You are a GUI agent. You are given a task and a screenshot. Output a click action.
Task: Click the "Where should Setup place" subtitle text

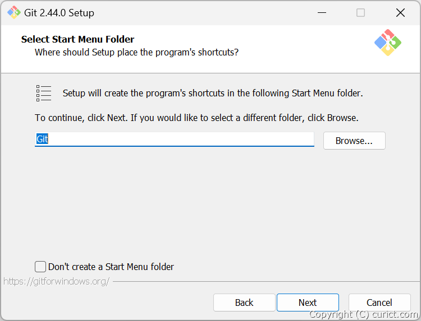coord(136,52)
